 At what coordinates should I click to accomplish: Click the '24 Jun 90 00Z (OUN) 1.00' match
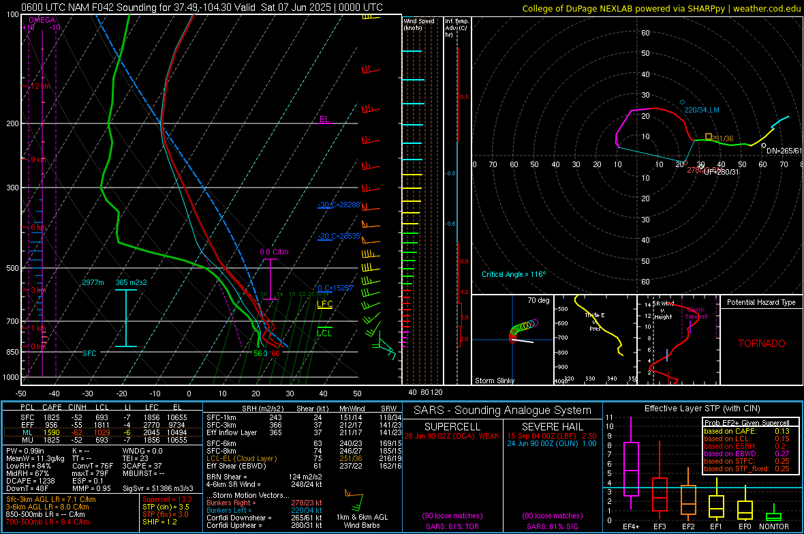[552, 443]
